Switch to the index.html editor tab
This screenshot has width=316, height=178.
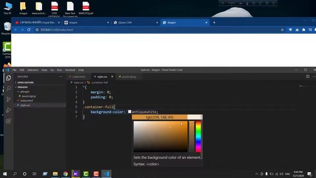pyautogui.click(x=79, y=77)
